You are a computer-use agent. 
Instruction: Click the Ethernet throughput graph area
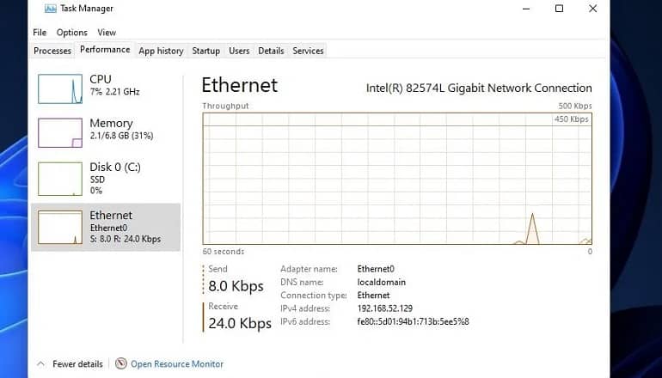pos(397,179)
